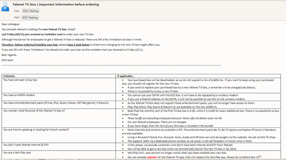Select the 'Criterium' table header cell
This screenshot has height=160, width=286.
pos(9,76)
